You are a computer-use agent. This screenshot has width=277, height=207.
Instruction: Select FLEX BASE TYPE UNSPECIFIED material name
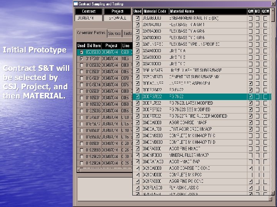pos(194,44)
